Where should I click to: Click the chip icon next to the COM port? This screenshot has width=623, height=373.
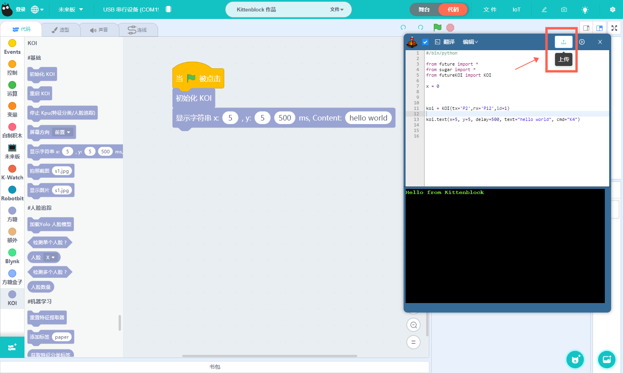click(x=168, y=9)
